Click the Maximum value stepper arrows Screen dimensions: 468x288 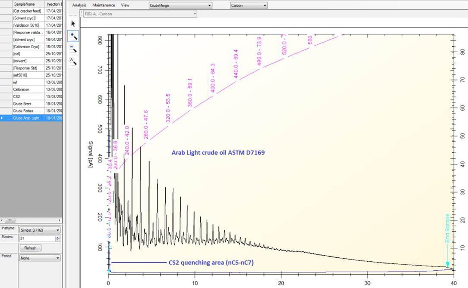(57, 238)
